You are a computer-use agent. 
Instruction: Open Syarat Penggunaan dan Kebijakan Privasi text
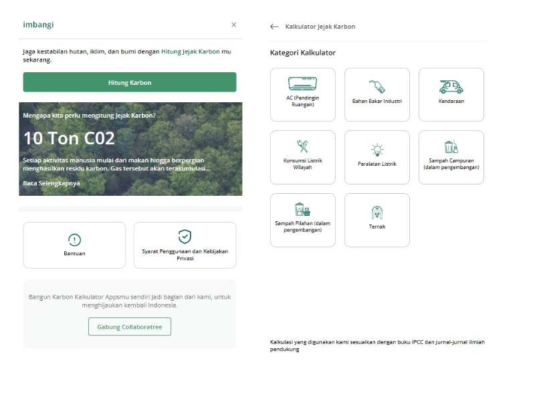(185, 255)
